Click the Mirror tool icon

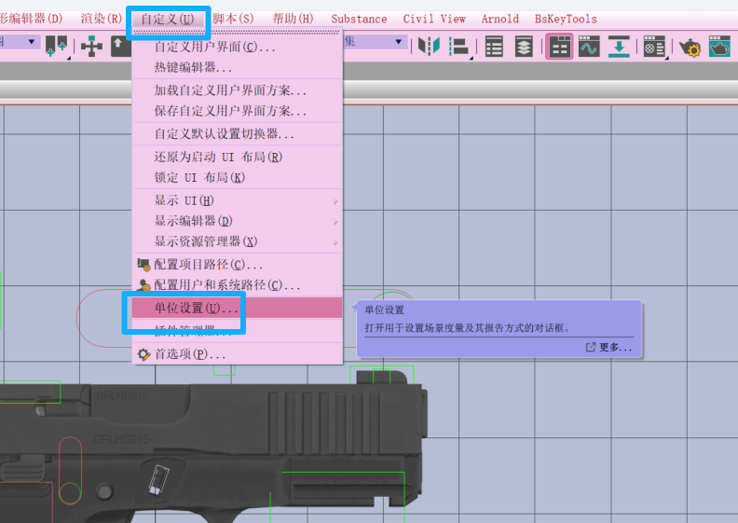429,46
